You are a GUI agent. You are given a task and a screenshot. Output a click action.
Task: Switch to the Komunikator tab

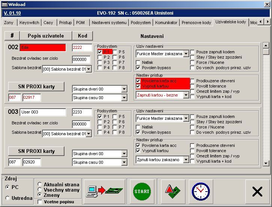point(166,23)
